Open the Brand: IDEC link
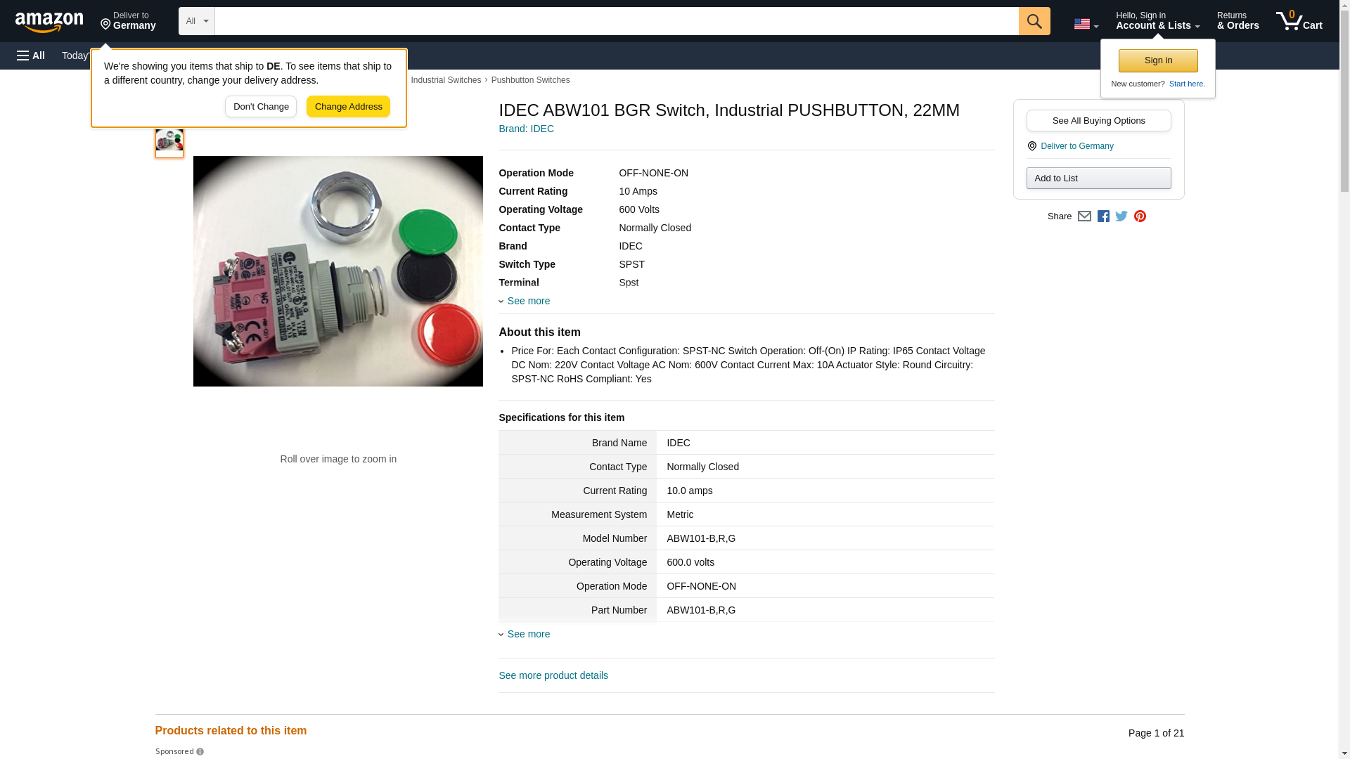 (526, 129)
